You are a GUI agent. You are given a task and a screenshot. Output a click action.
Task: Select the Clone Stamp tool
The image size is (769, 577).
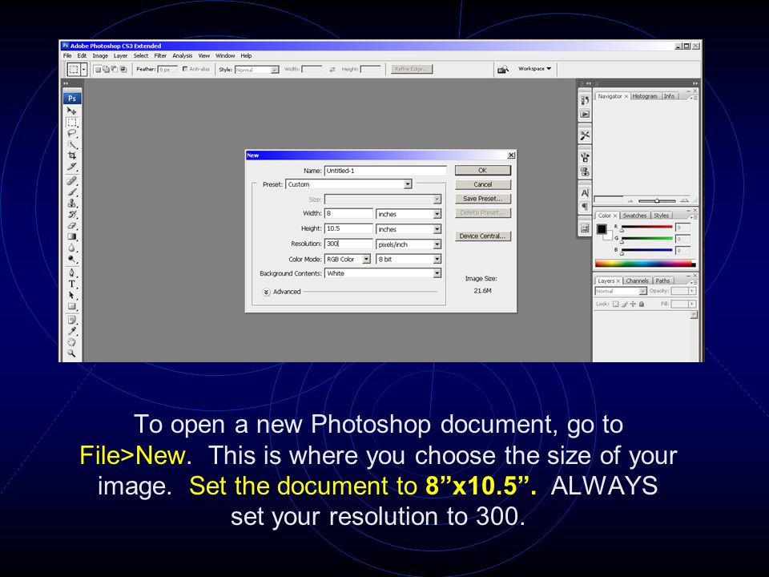tap(71, 203)
